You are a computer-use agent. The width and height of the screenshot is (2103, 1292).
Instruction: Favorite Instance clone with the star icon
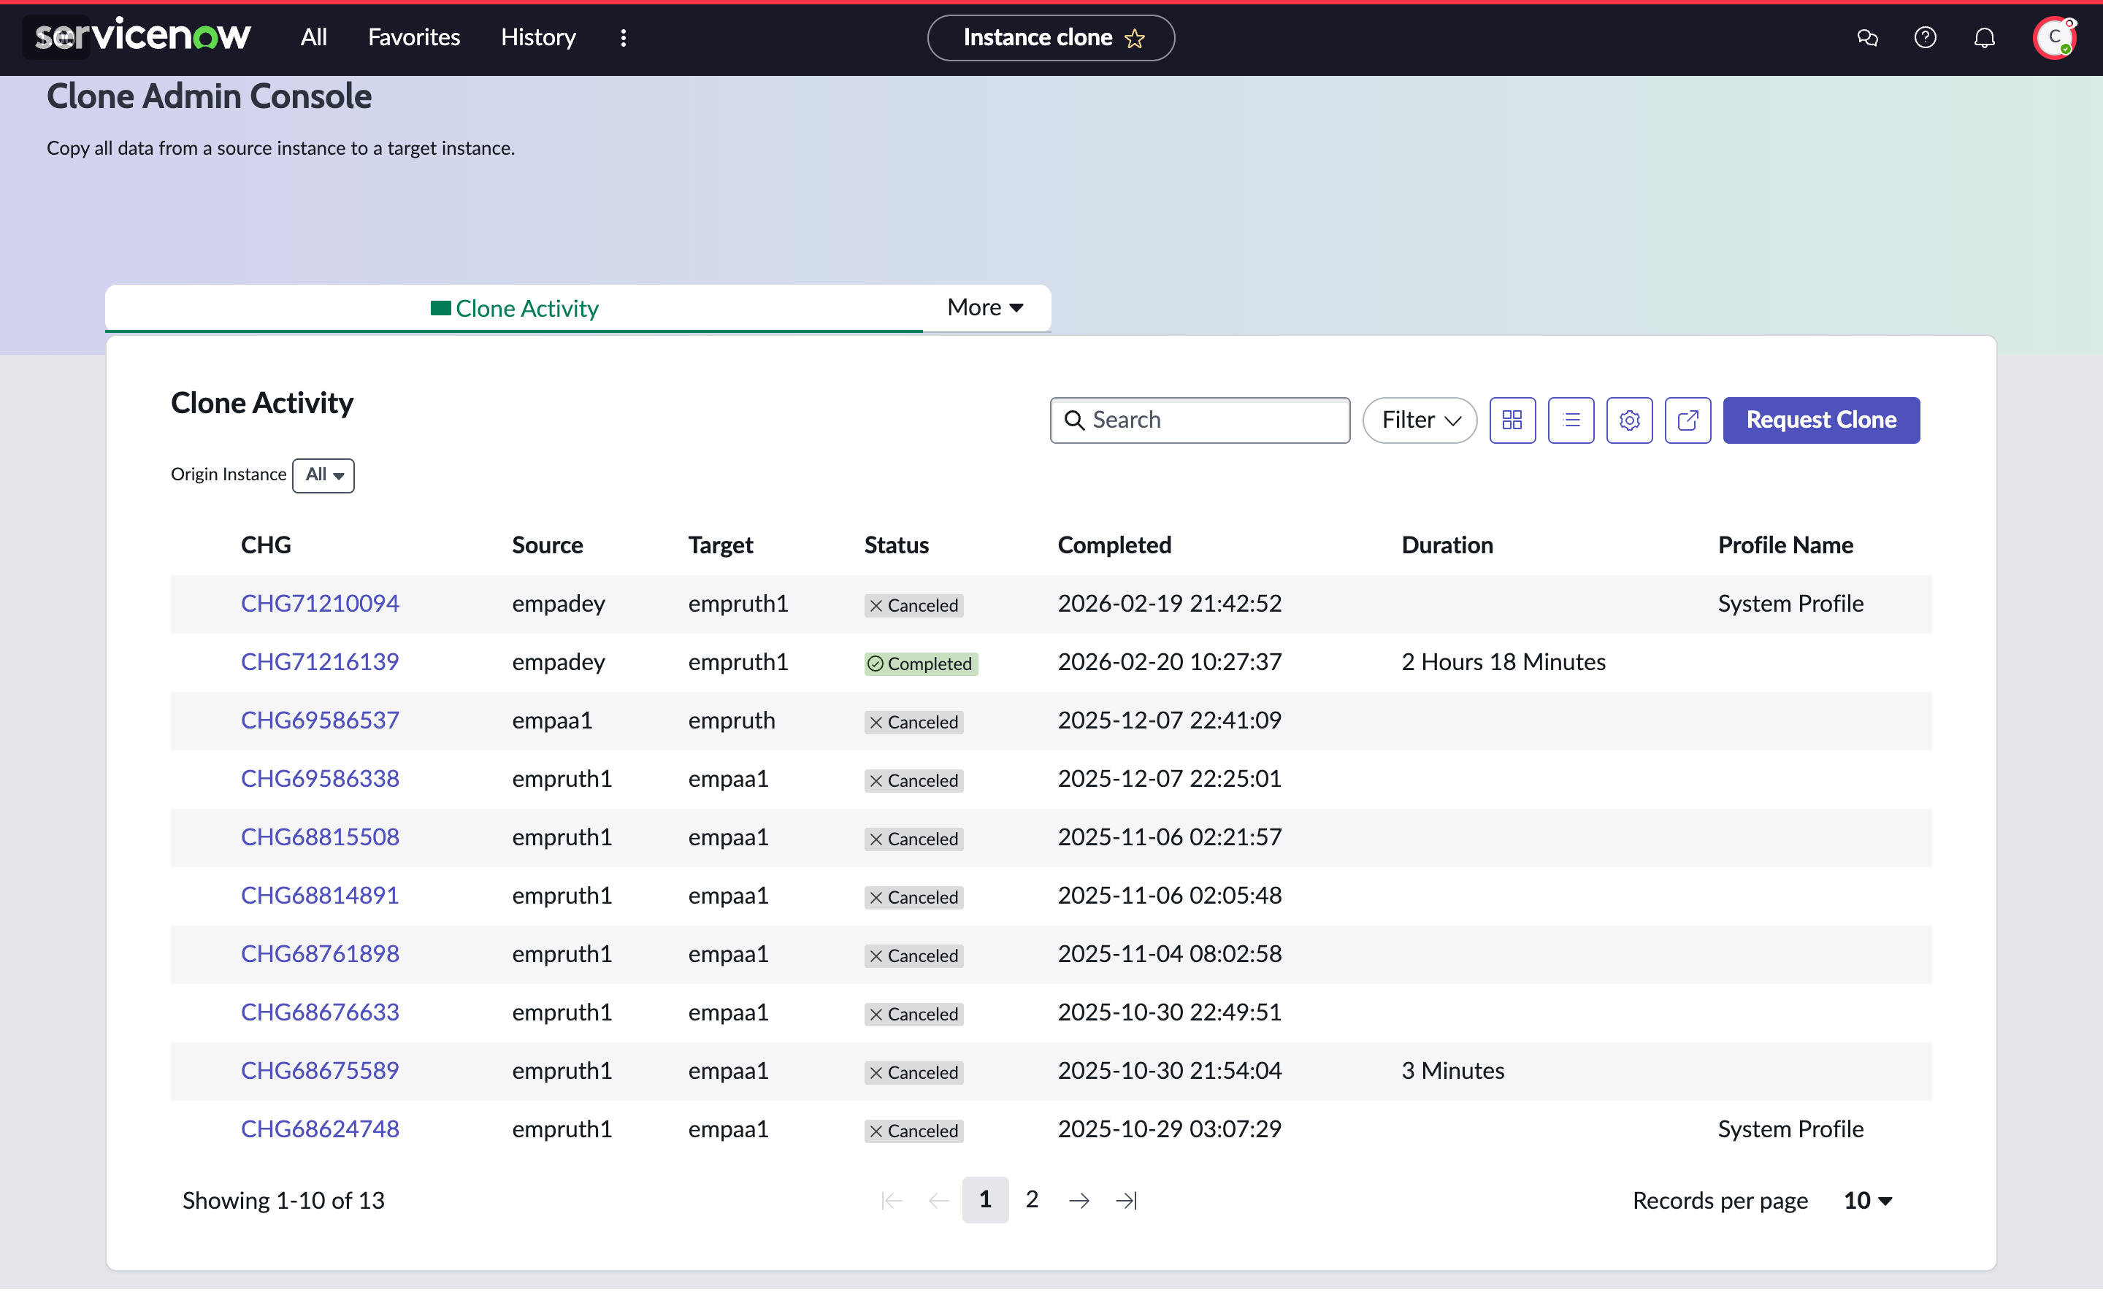coord(1135,38)
